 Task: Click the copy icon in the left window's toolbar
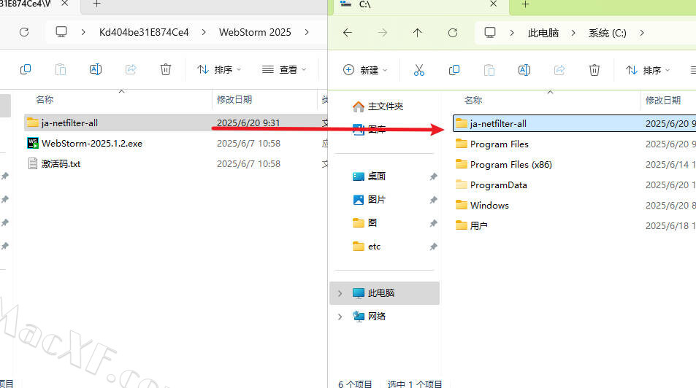pos(26,69)
